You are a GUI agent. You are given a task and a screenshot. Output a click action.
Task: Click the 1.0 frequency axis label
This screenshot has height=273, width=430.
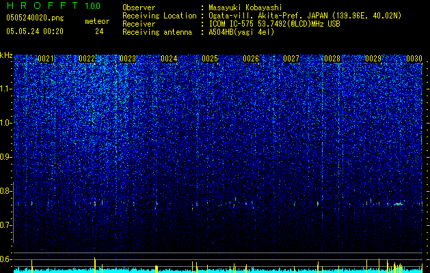[5, 123]
